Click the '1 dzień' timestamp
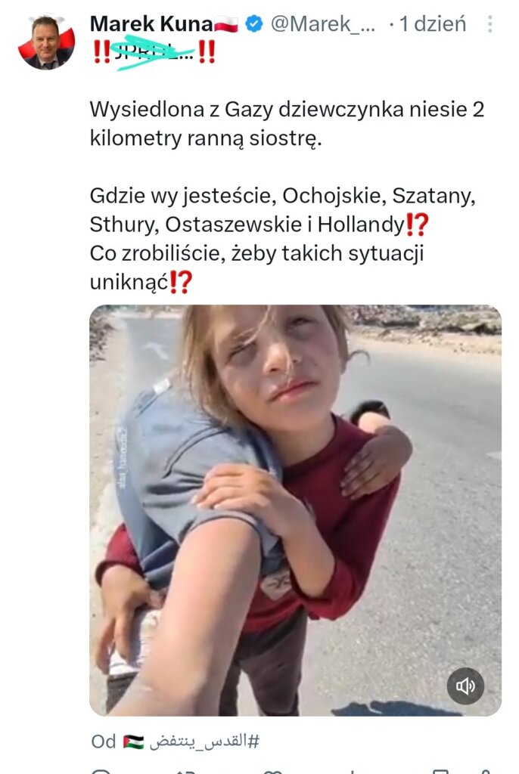Screen dimensions: 519x774 pos(433,23)
